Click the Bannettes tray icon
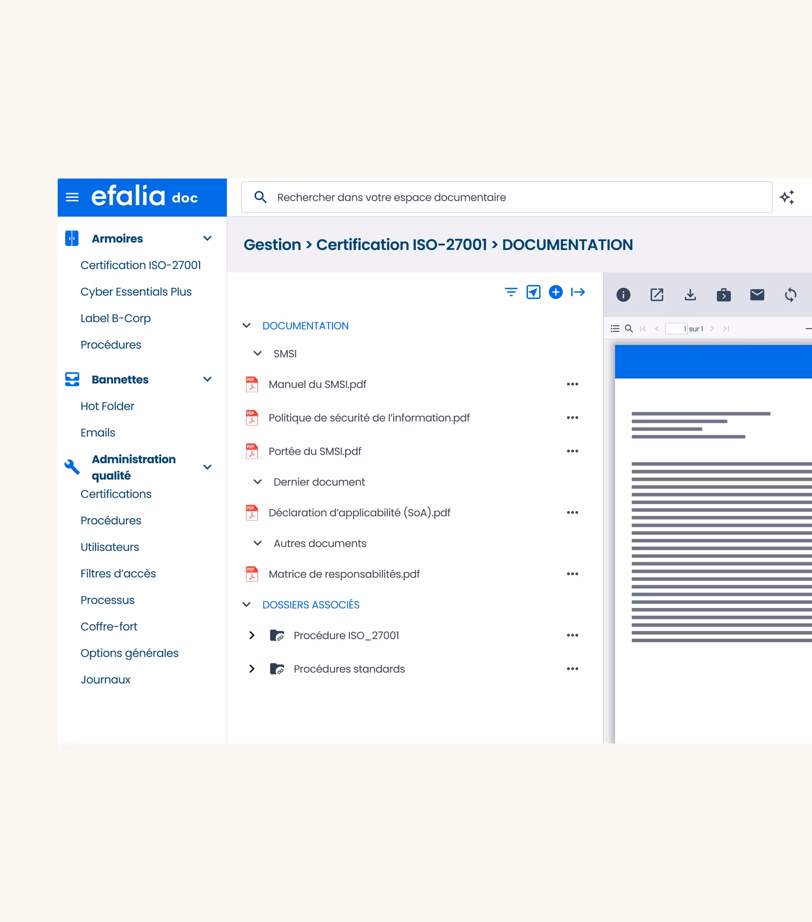The width and height of the screenshot is (812, 922). tap(72, 379)
